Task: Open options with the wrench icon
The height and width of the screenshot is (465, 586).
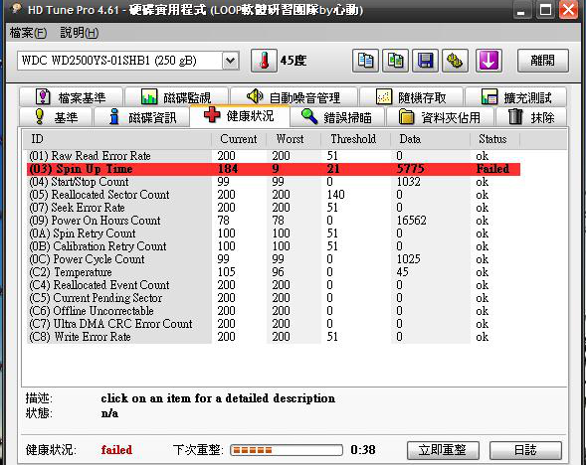Action: pyautogui.click(x=455, y=61)
